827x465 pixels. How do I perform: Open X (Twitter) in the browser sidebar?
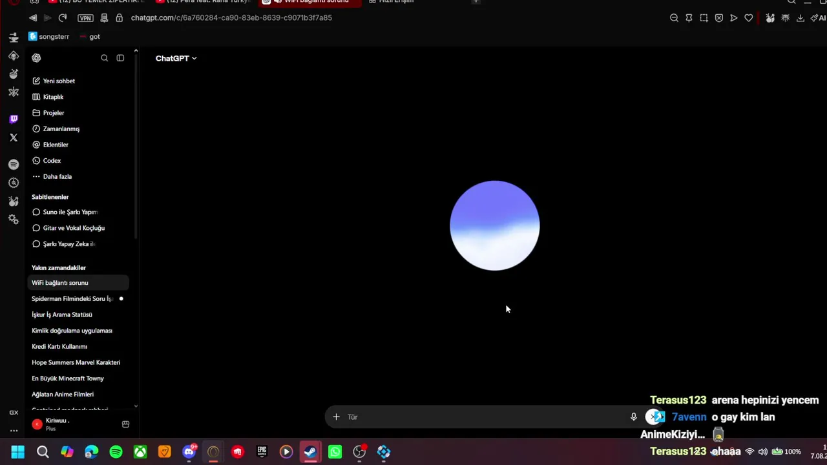click(14, 138)
